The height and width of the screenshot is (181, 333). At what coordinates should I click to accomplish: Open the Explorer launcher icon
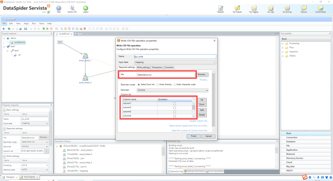(x=304, y=8)
